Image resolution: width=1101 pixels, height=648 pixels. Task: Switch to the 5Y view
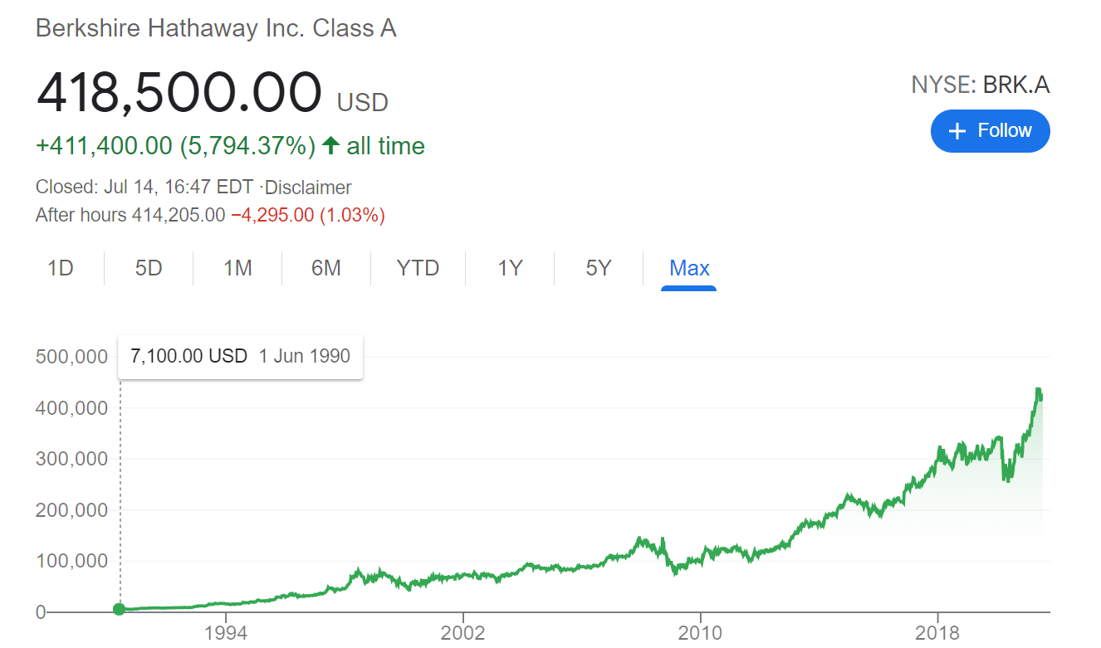pyautogui.click(x=598, y=267)
